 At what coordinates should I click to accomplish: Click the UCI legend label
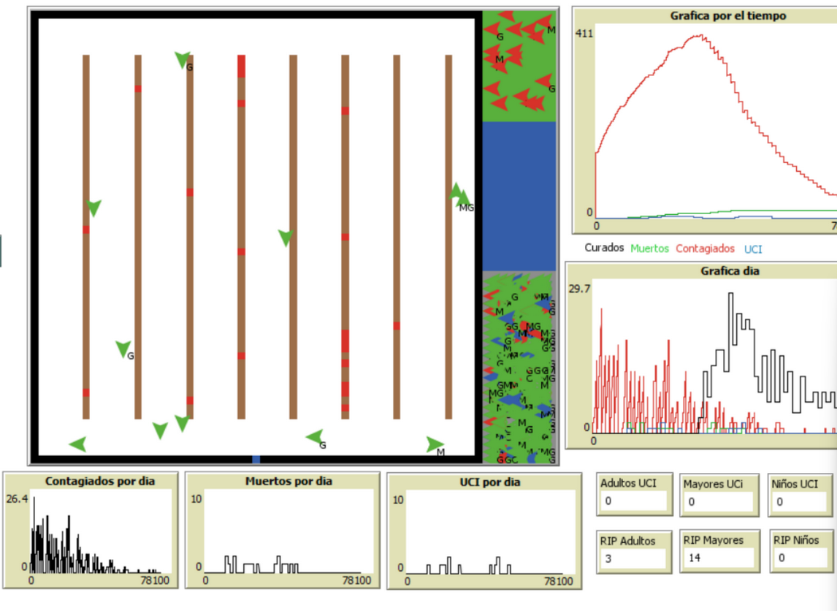pyautogui.click(x=753, y=248)
